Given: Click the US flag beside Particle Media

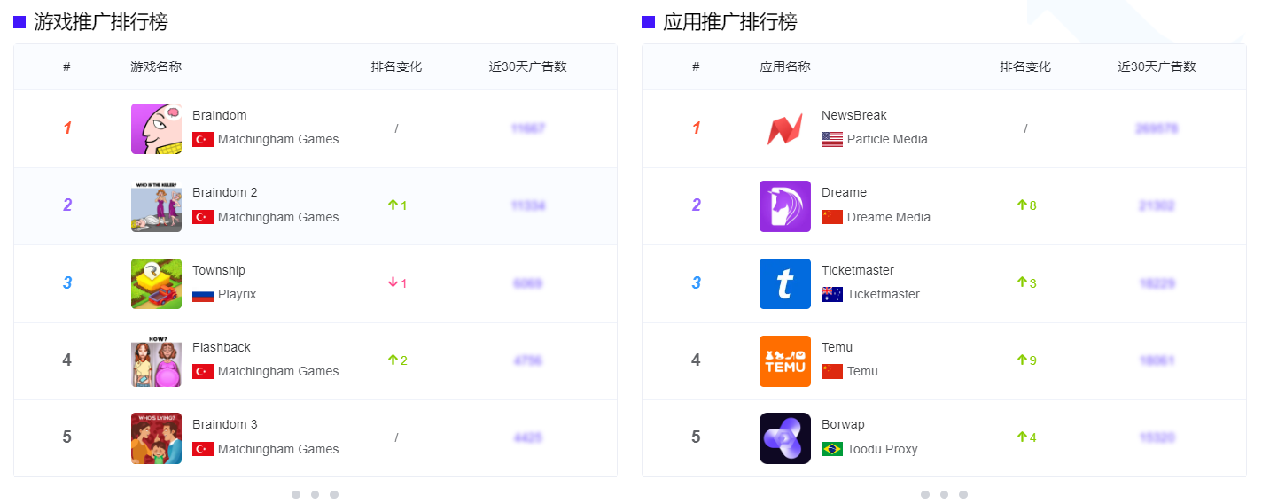Looking at the screenshot, I should coord(832,139).
